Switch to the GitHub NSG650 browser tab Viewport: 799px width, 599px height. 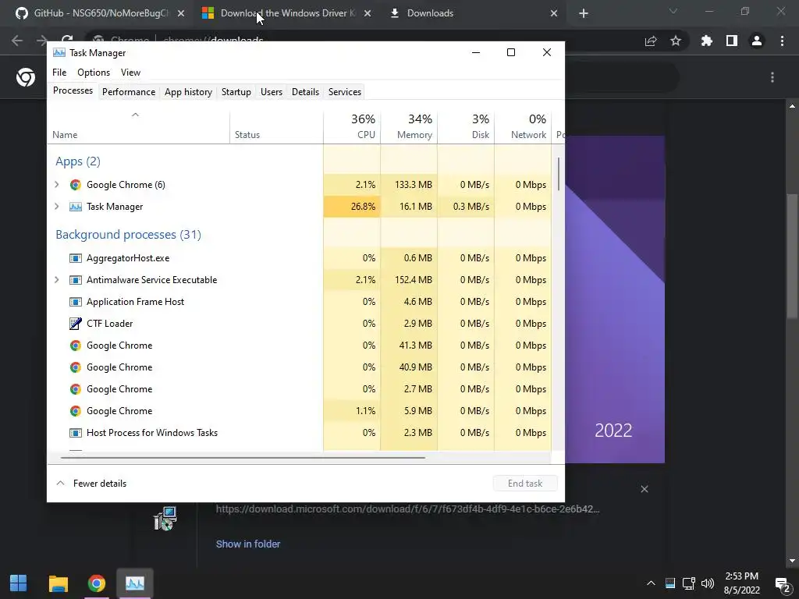pos(101,13)
